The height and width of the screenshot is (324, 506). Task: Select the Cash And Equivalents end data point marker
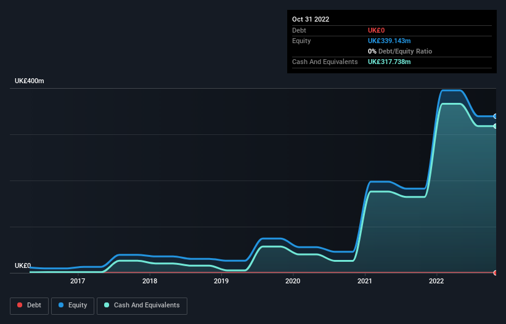496,126
